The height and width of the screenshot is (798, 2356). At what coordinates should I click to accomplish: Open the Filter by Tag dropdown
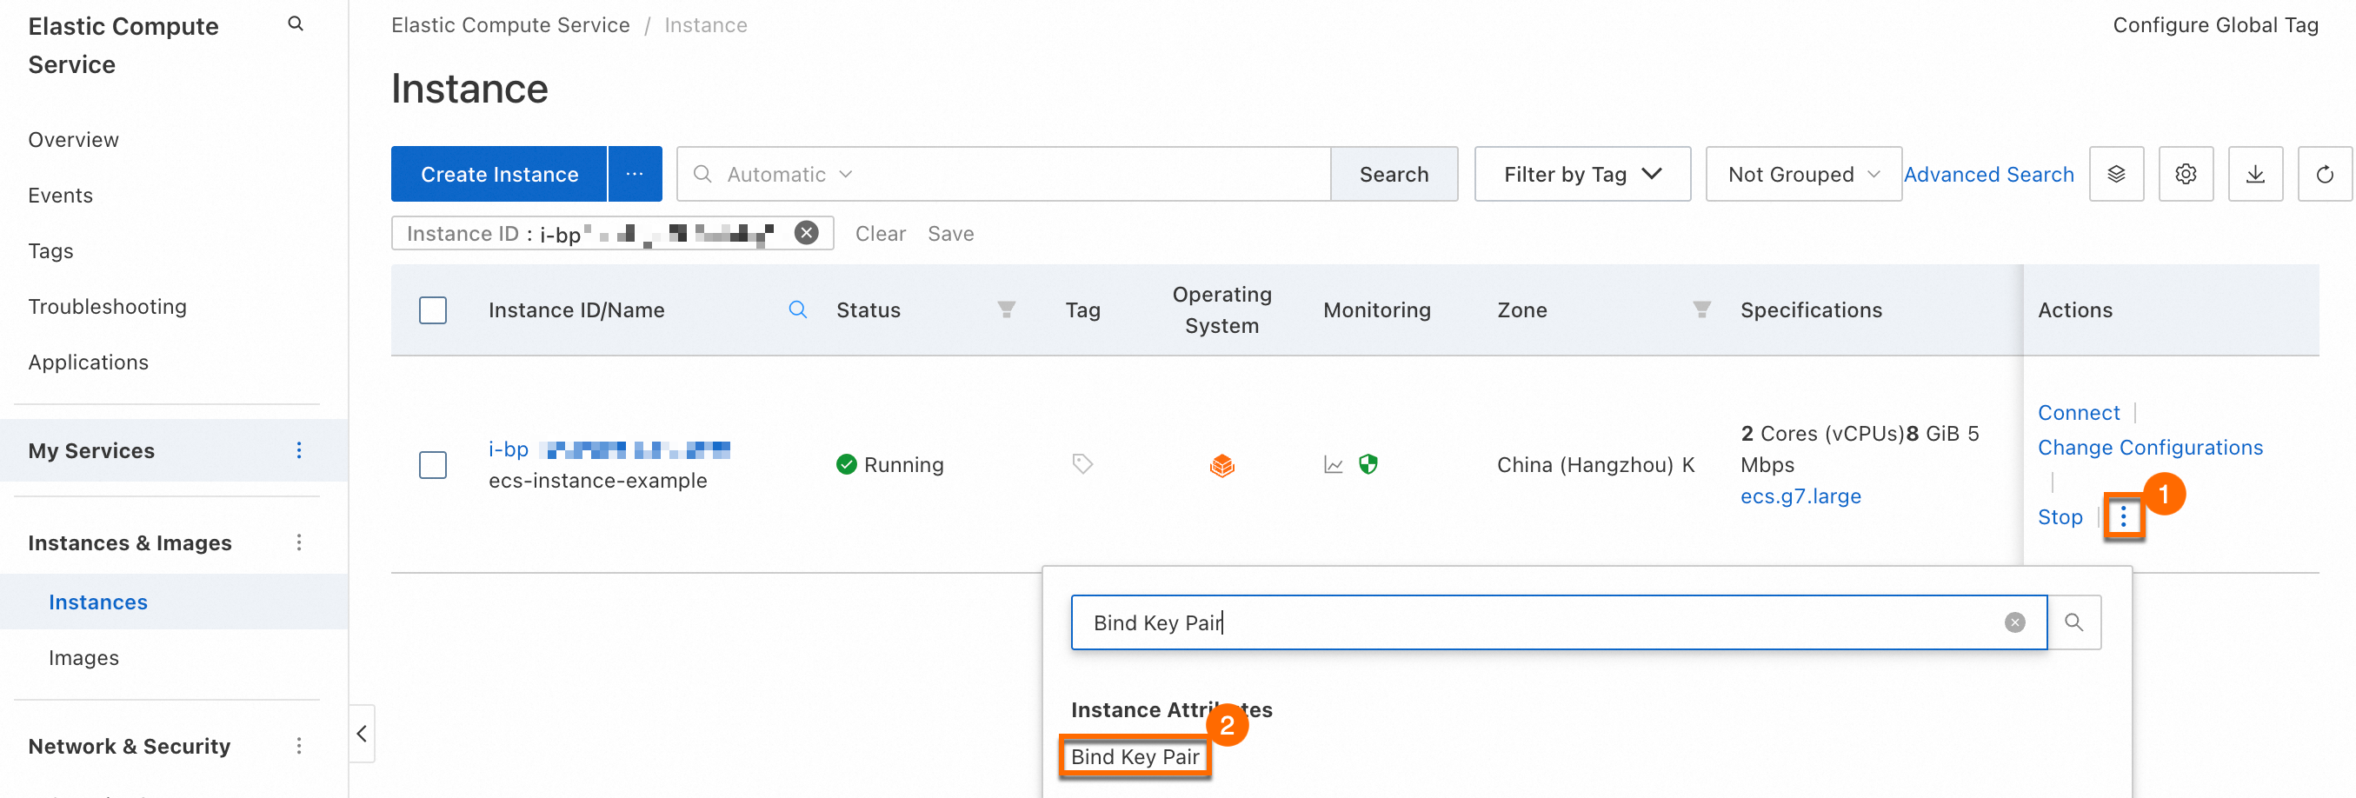point(1582,174)
